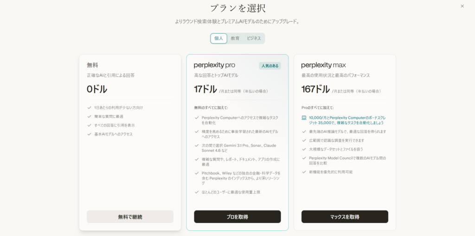The width and height of the screenshot is (475, 236).
Task: Click the computer credits icon in Max plan
Action: [x=304, y=118]
